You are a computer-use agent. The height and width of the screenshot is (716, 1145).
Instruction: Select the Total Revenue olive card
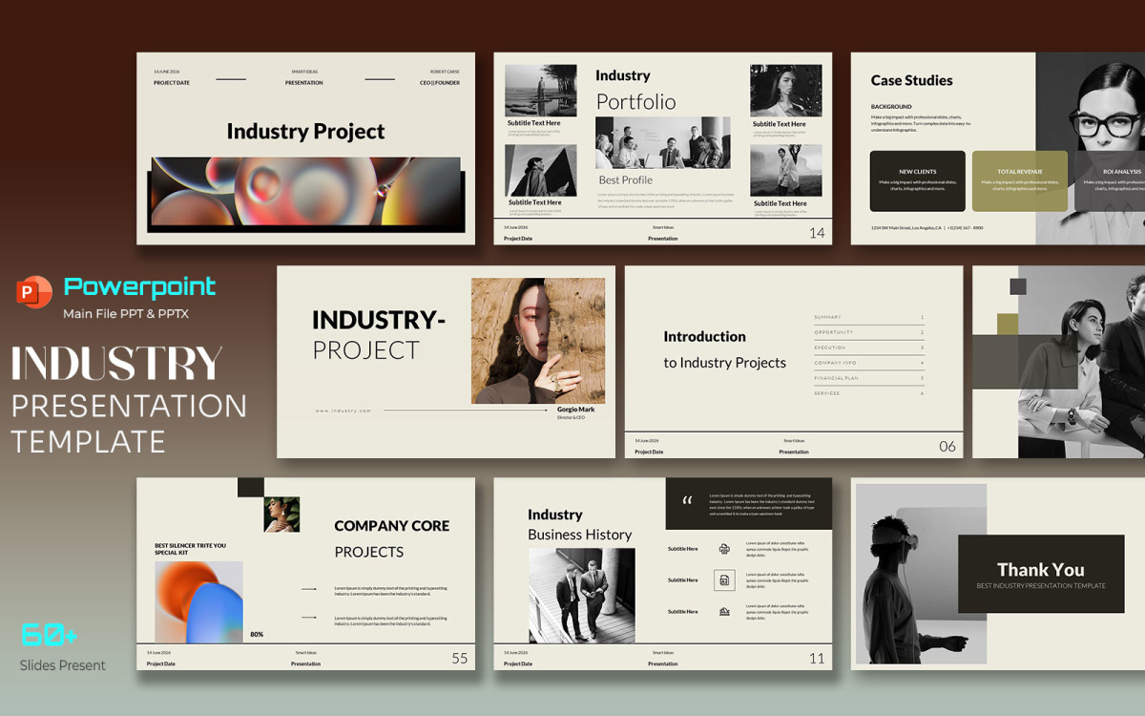pos(1019,181)
